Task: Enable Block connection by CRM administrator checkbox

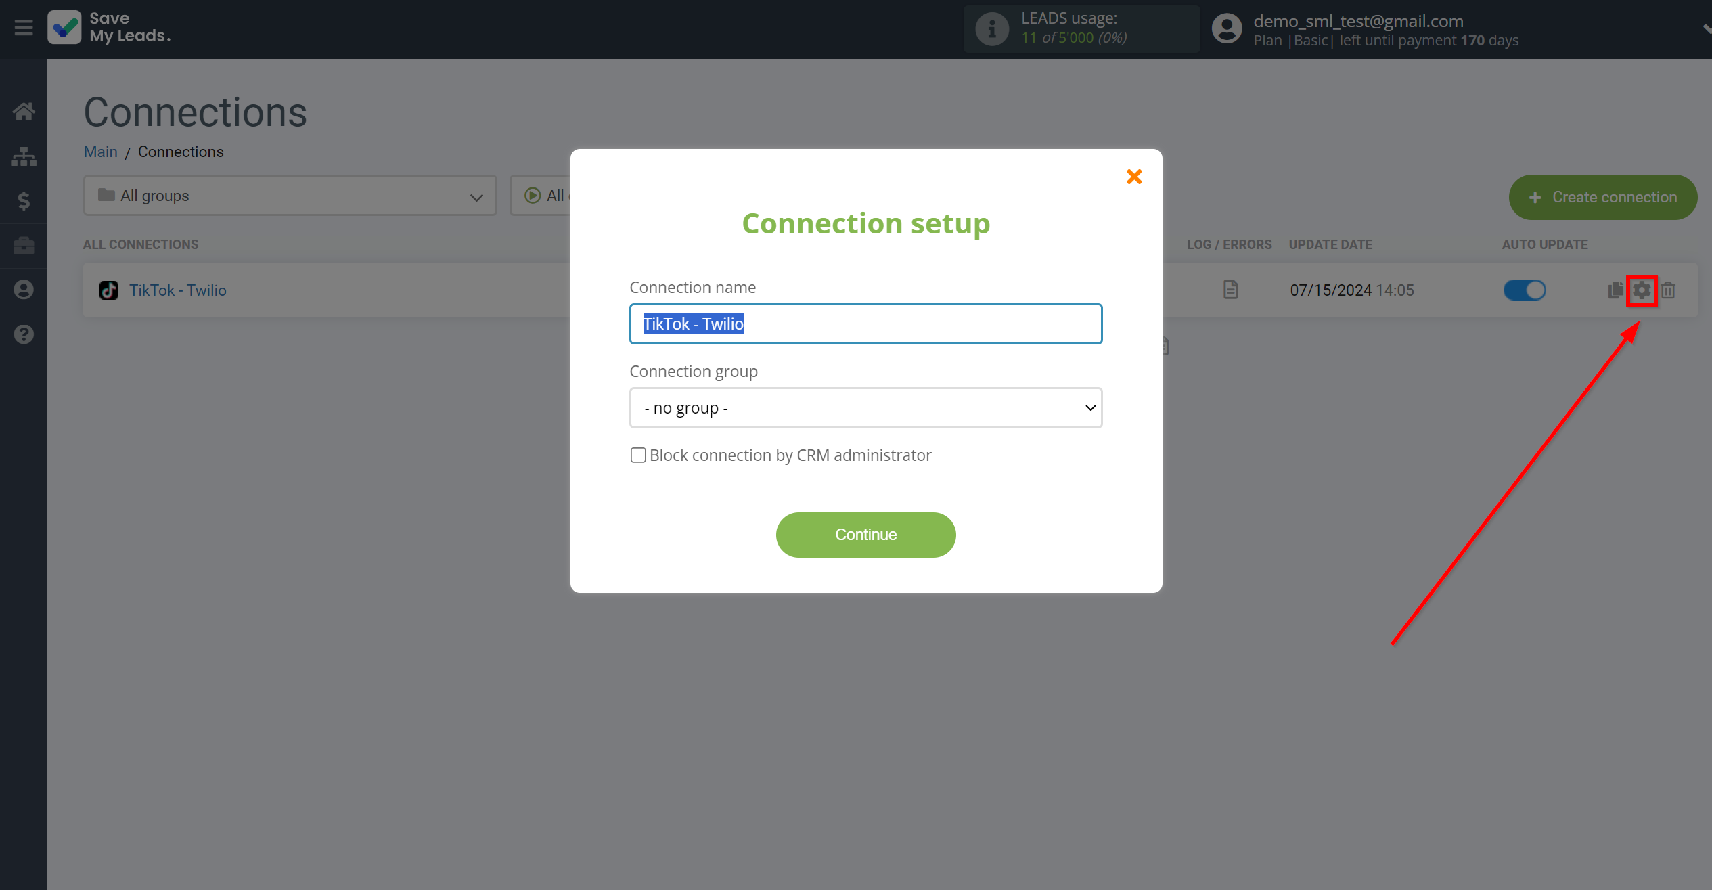Action: [637, 455]
